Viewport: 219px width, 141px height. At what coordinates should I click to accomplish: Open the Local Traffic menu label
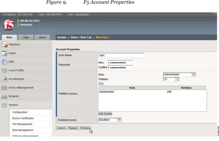(17, 70)
